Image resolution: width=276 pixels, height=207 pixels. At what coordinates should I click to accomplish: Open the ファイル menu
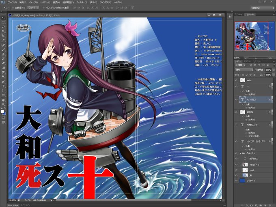click(12, 2)
